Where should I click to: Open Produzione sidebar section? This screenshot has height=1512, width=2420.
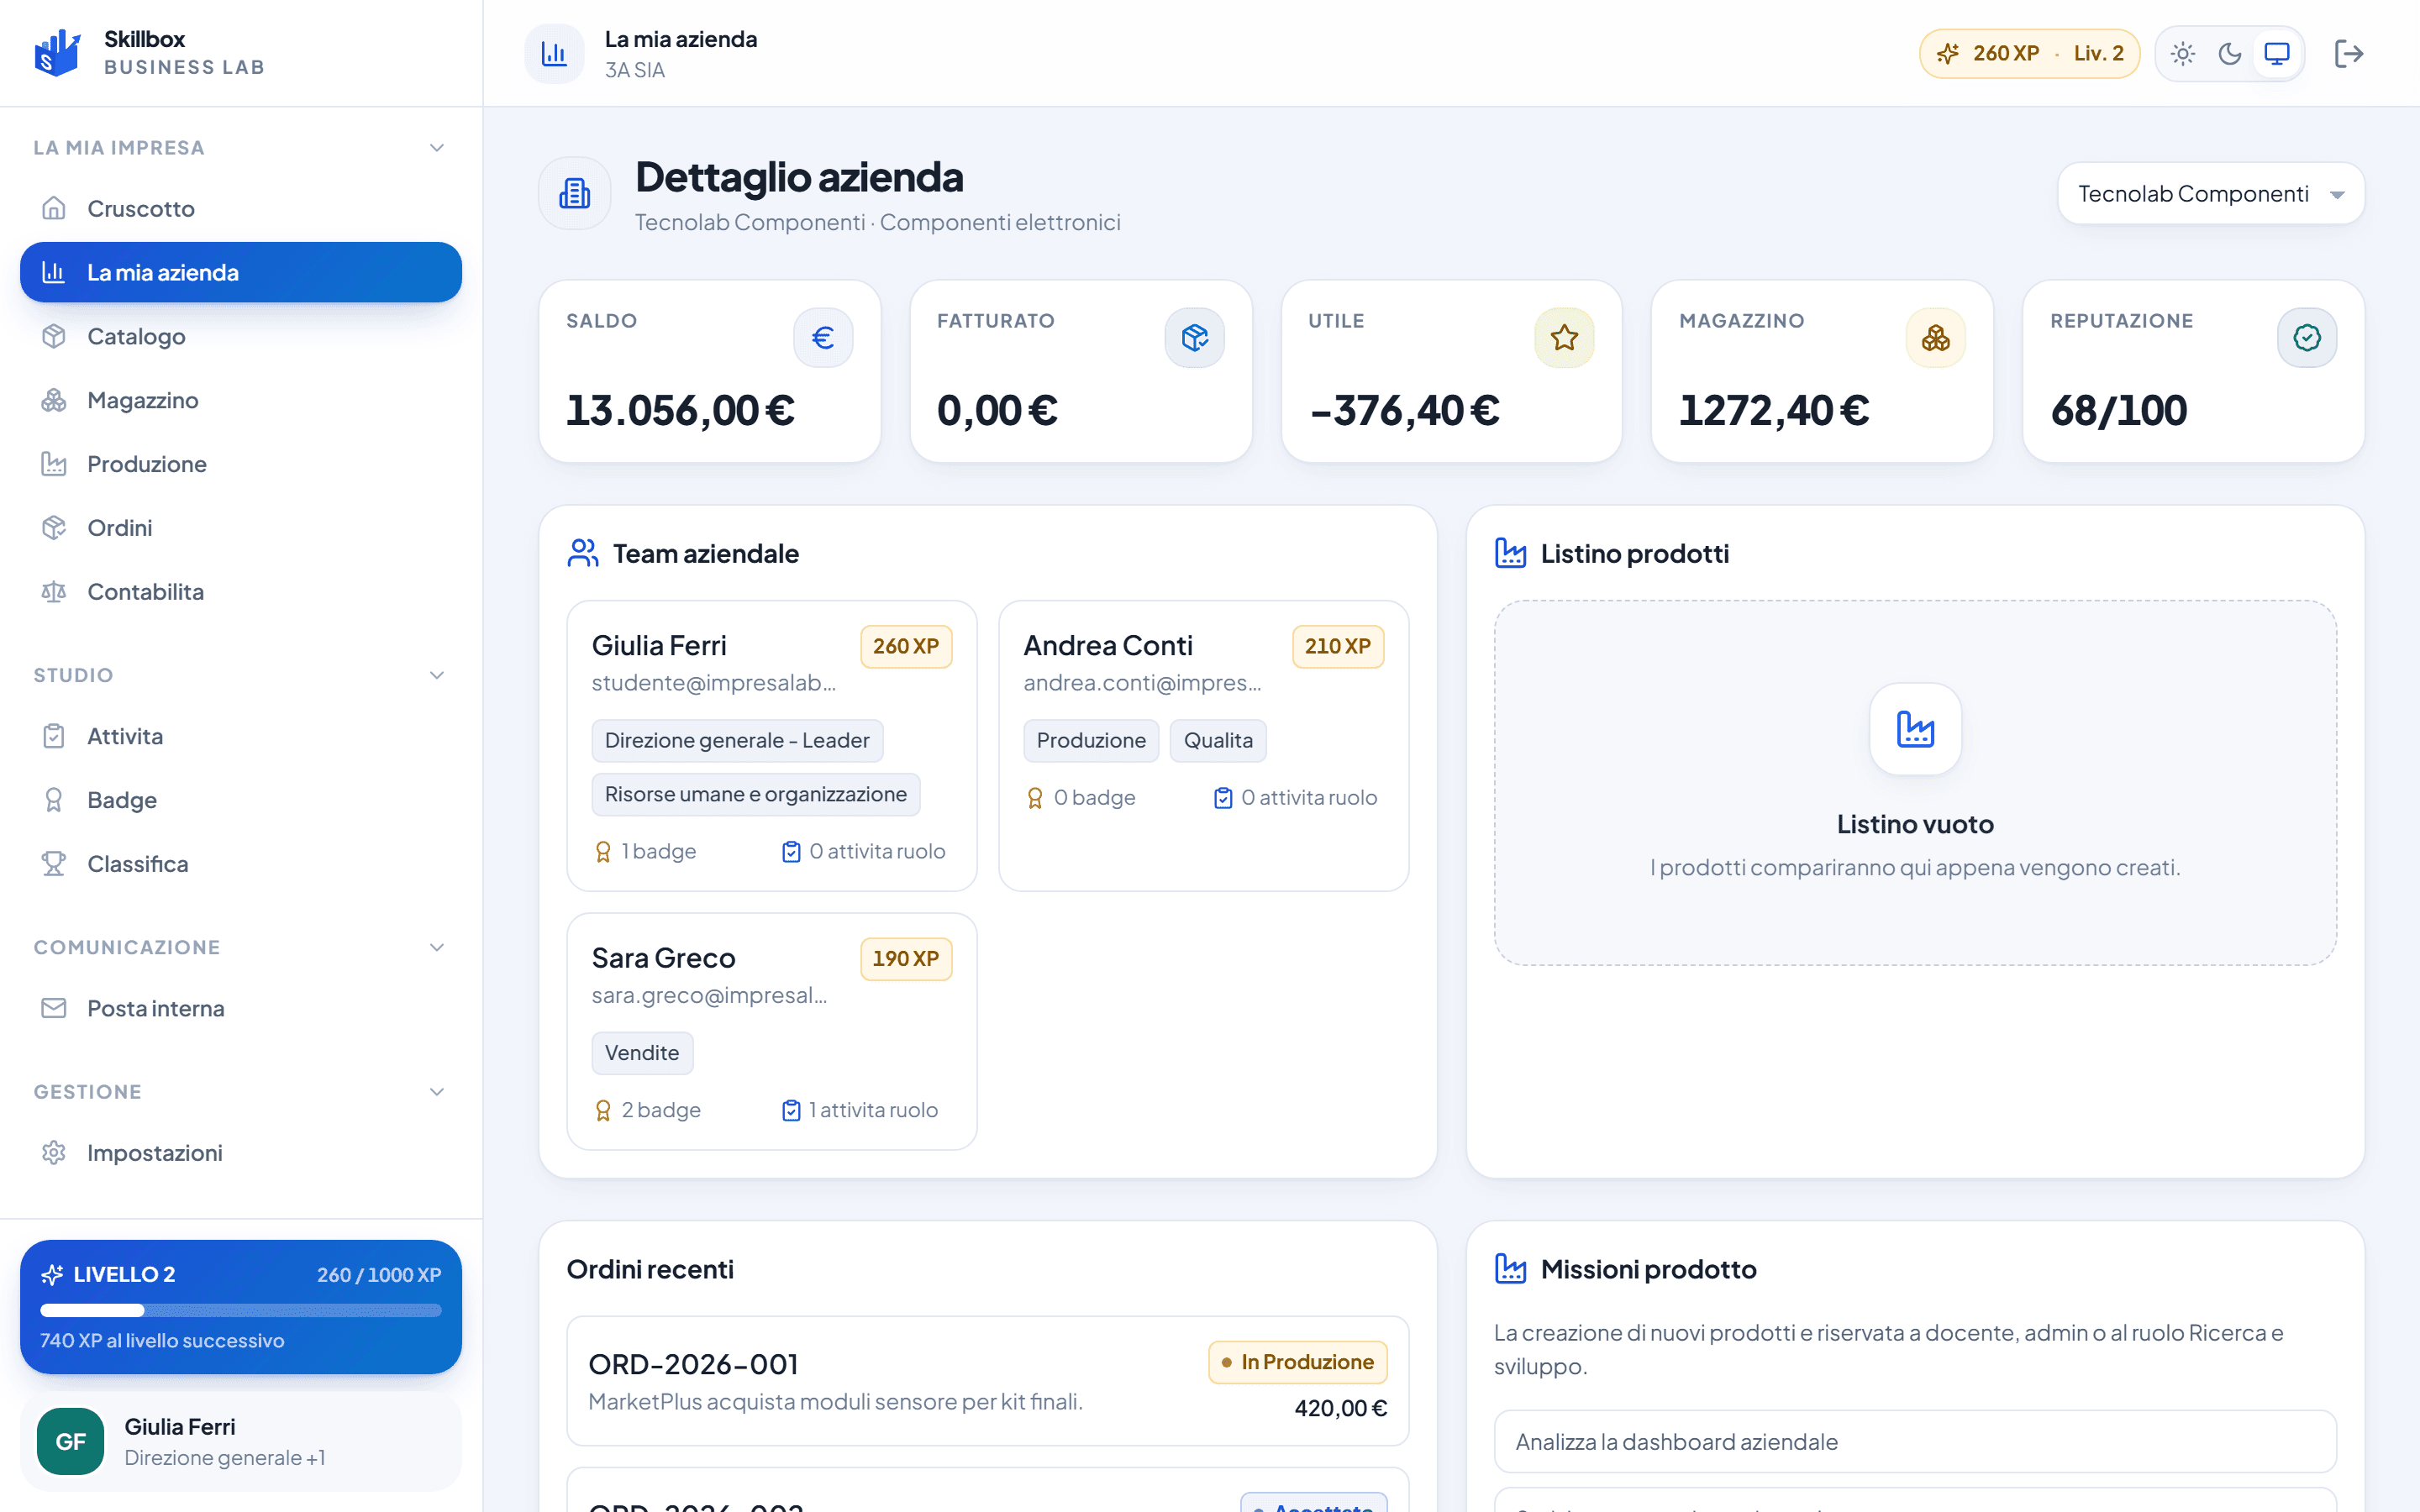(241, 464)
